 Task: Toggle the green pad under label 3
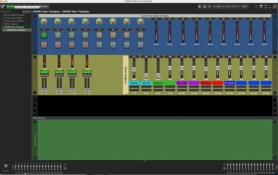click(x=72, y=35)
